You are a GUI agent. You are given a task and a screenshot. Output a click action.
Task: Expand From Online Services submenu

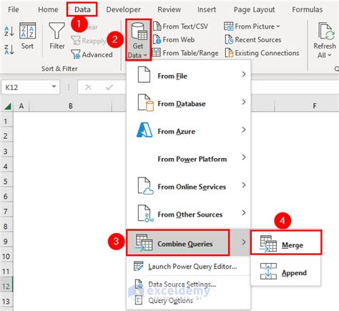point(189,187)
